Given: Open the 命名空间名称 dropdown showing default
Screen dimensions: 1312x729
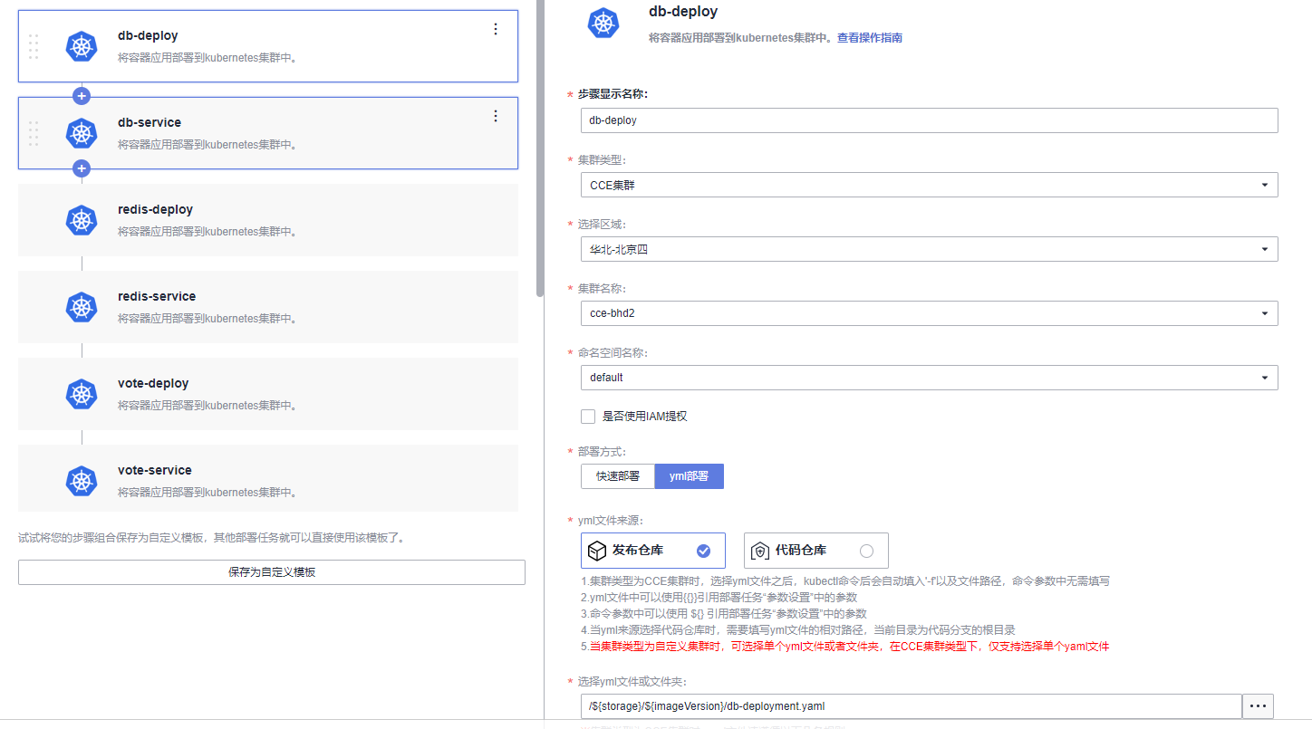Looking at the screenshot, I should click(929, 378).
